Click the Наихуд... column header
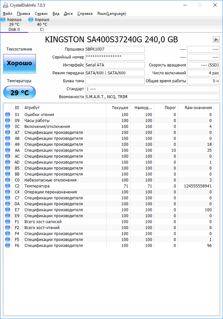 142,108
